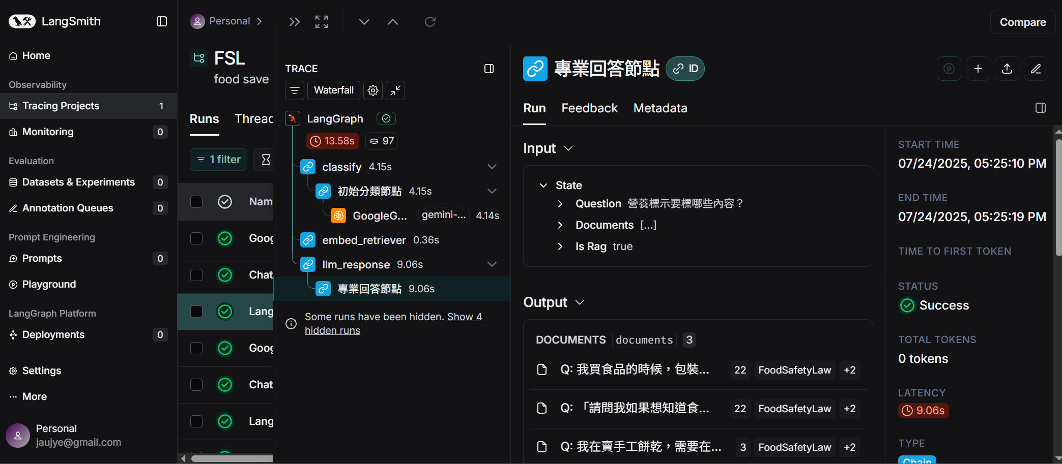This screenshot has width=1062, height=464.
Task: Collapse the llm_response trace node
Action: [x=492, y=264]
